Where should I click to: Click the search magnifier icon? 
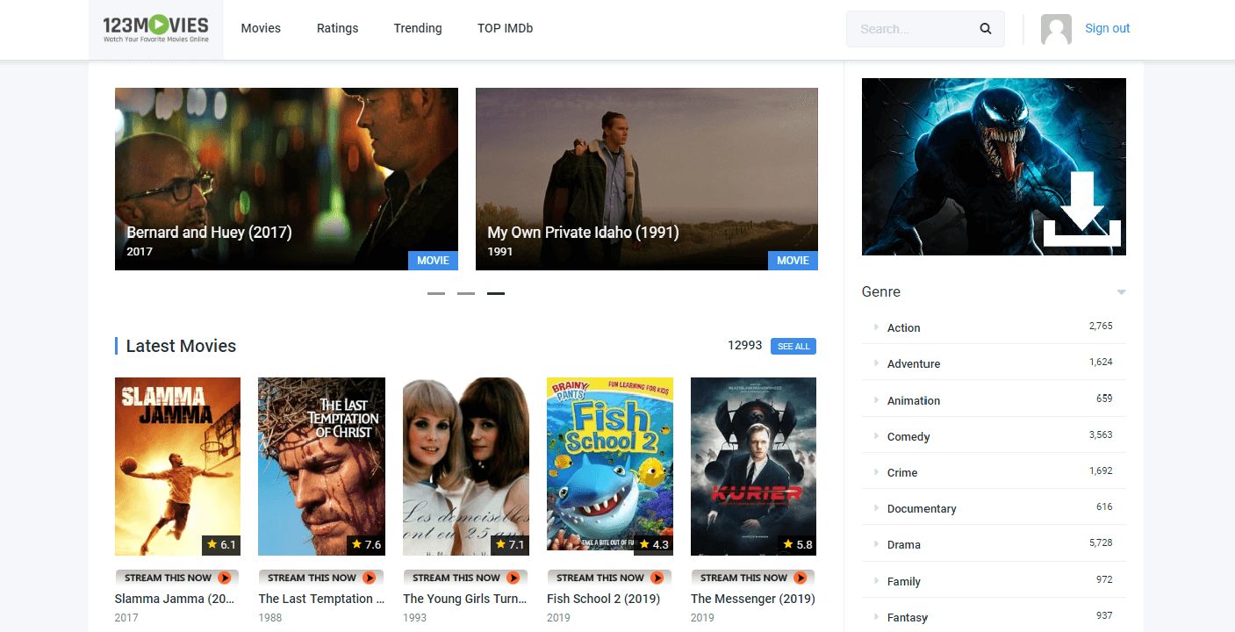986,29
